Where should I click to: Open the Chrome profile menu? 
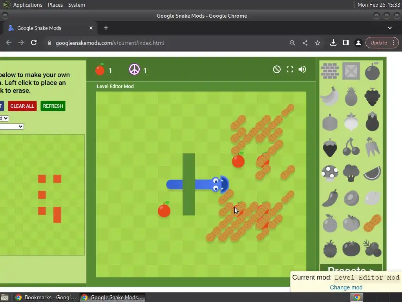coord(358,42)
